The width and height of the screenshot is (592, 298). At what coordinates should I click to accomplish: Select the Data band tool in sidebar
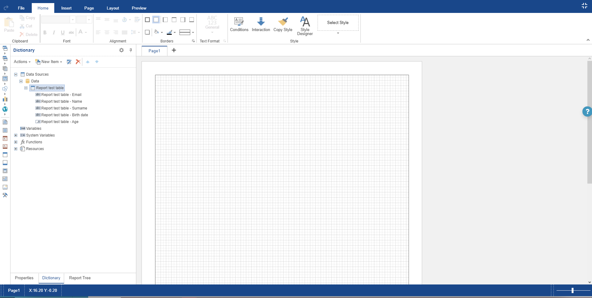[x=5, y=171]
